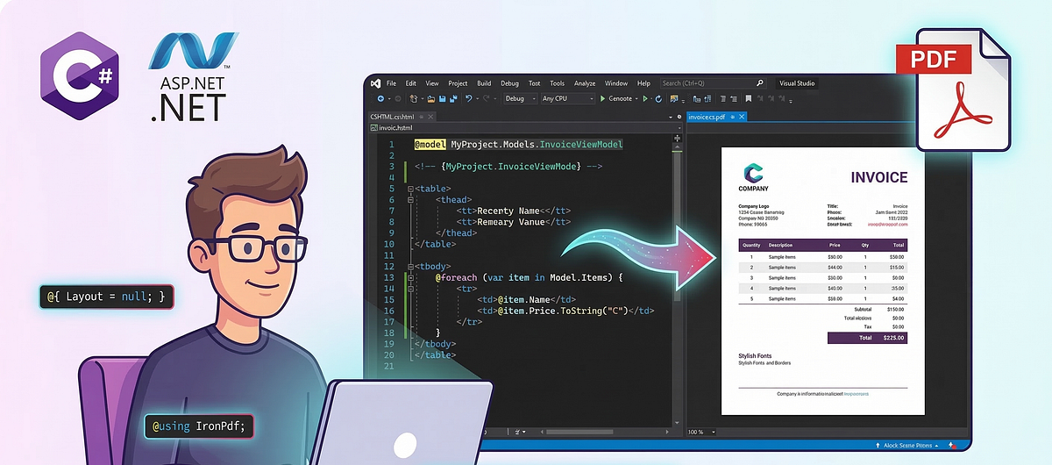
Task: Click the editor horizontal scrollbar
Action: point(605,432)
